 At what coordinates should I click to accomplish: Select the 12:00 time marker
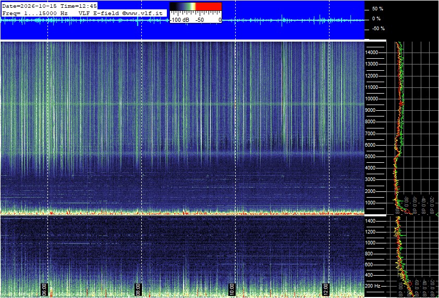click(x=325, y=289)
